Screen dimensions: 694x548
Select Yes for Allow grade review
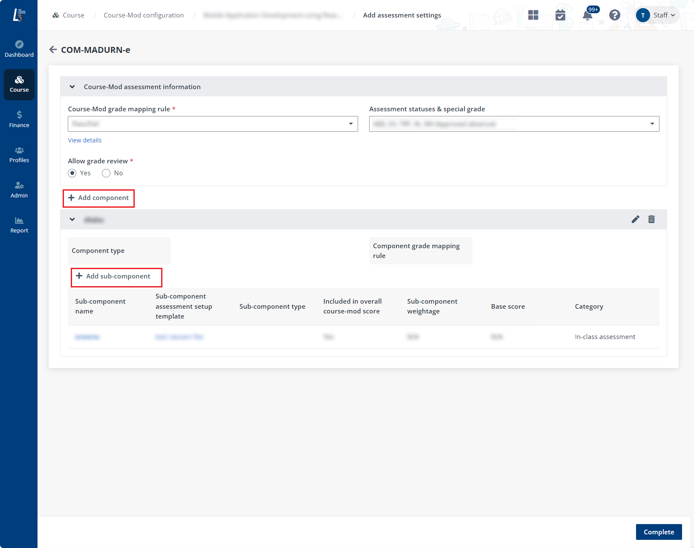[x=72, y=173]
